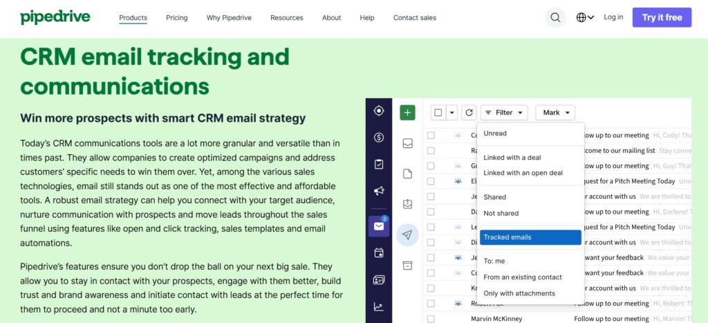Select the Sent paper plane icon

click(x=407, y=235)
